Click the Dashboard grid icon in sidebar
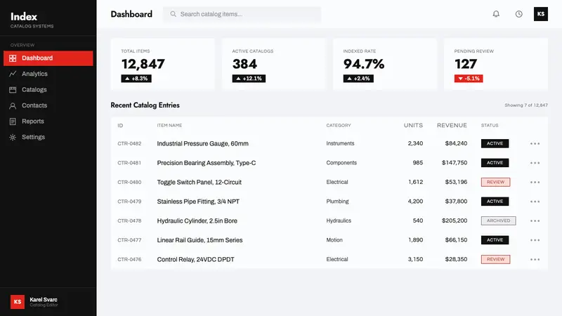This screenshot has width=562, height=316. click(13, 58)
